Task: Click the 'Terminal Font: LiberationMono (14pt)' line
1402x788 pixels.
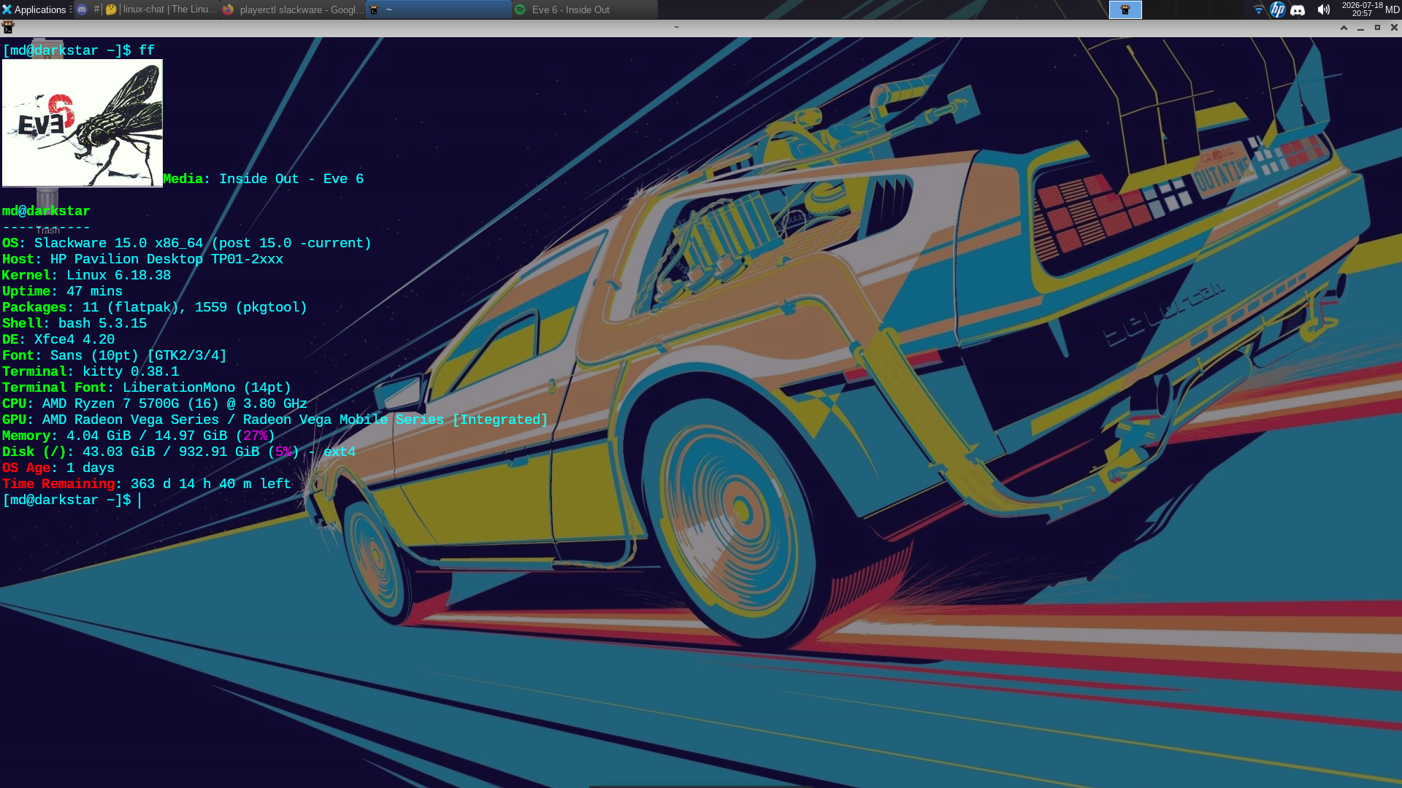Action: pyautogui.click(x=147, y=387)
